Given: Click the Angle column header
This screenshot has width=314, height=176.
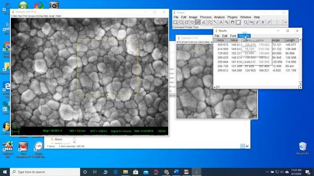Looking at the screenshot, I should click(x=278, y=40).
